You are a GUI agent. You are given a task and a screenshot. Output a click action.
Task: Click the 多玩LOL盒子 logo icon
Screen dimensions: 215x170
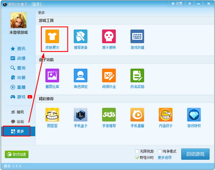(5, 4)
